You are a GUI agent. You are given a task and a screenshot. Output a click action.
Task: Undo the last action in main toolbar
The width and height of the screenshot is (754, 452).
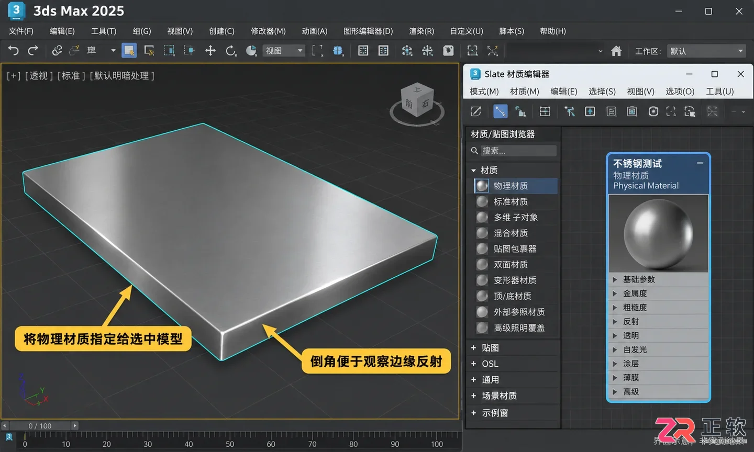[x=14, y=51]
